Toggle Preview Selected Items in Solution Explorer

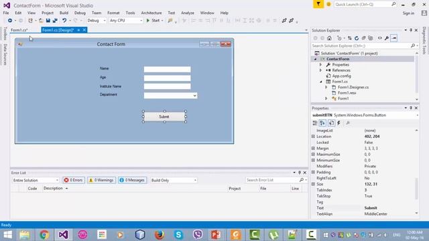click(x=394, y=38)
